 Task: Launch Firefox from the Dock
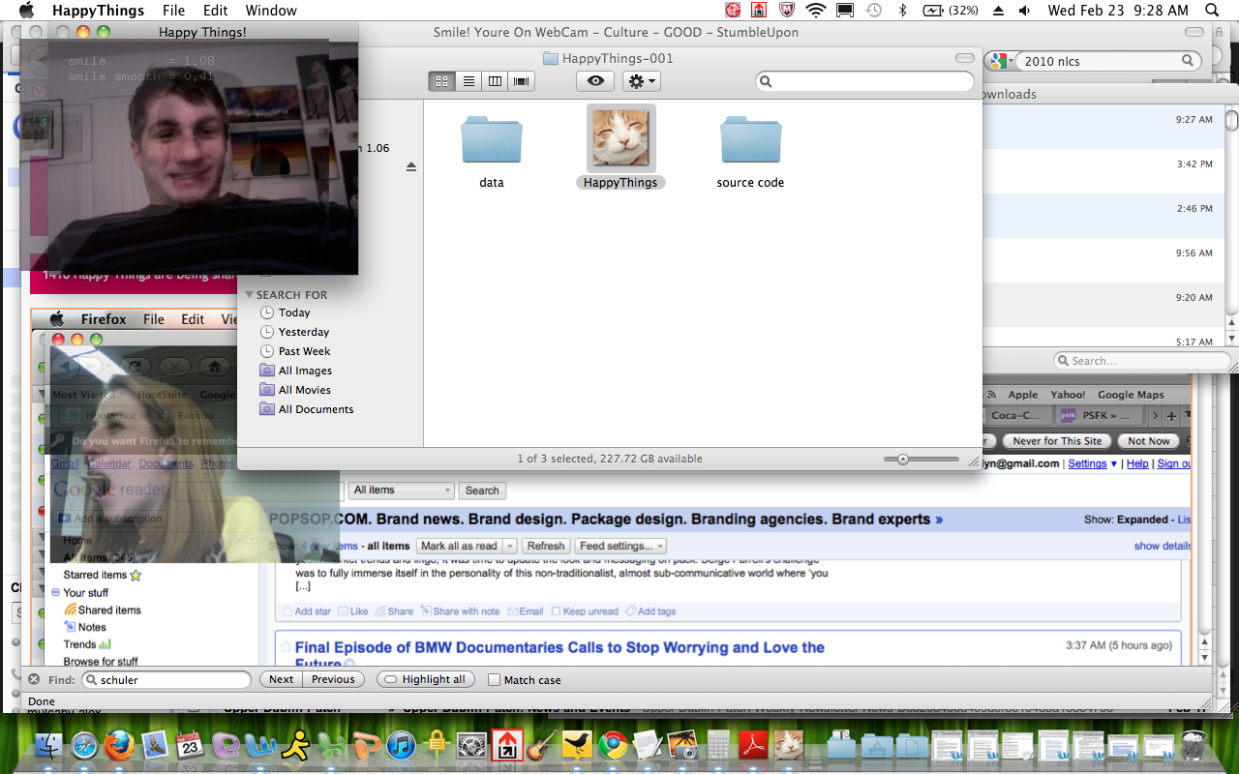click(x=119, y=747)
